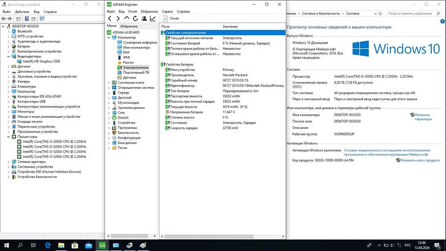The height and width of the screenshot is (251, 446).
Task: Click Bluetooth icon in Device Manager
Action: click(x=14, y=31)
